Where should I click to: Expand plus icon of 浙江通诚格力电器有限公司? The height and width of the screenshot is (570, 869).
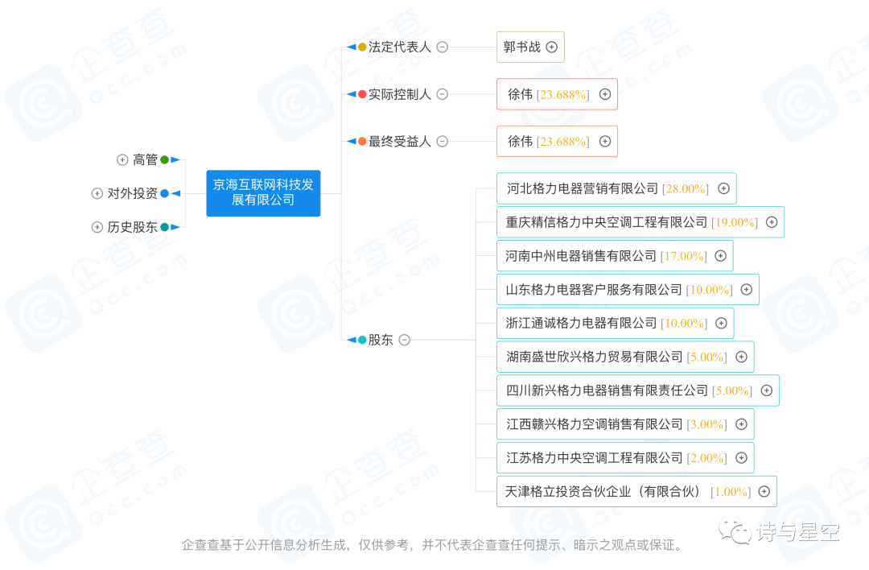coord(721,324)
